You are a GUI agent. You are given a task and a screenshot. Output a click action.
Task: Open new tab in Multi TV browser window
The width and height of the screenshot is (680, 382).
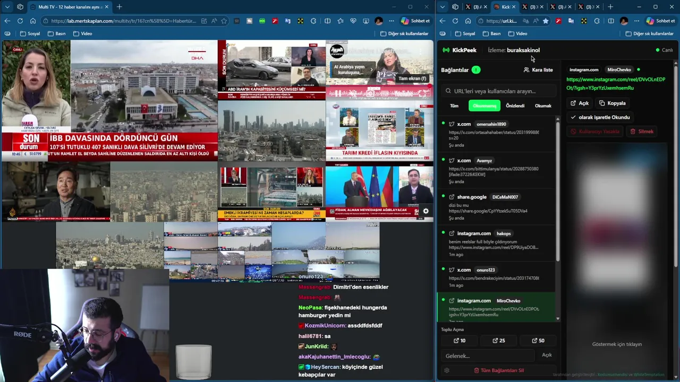[119, 7]
